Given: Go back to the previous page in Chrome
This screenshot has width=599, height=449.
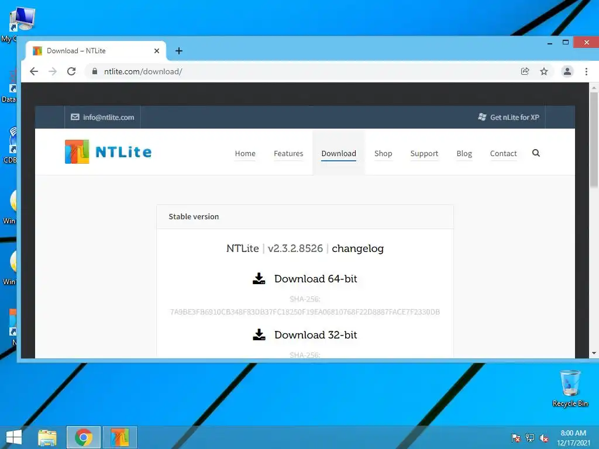Looking at the screenshot, I should coord(34,71).
